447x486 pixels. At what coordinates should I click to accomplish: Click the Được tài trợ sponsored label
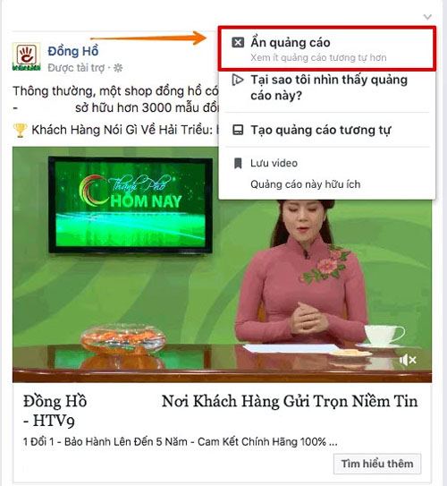76,67
